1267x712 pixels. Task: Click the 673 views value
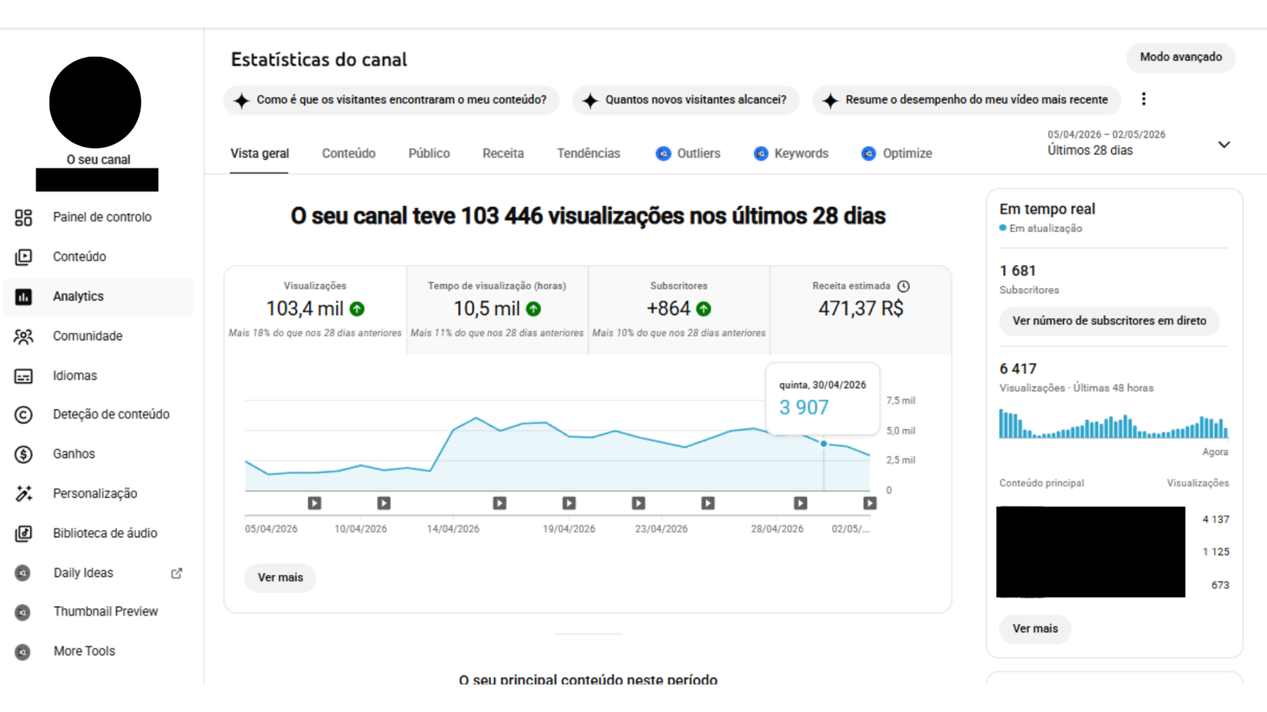coord(1220,585)
